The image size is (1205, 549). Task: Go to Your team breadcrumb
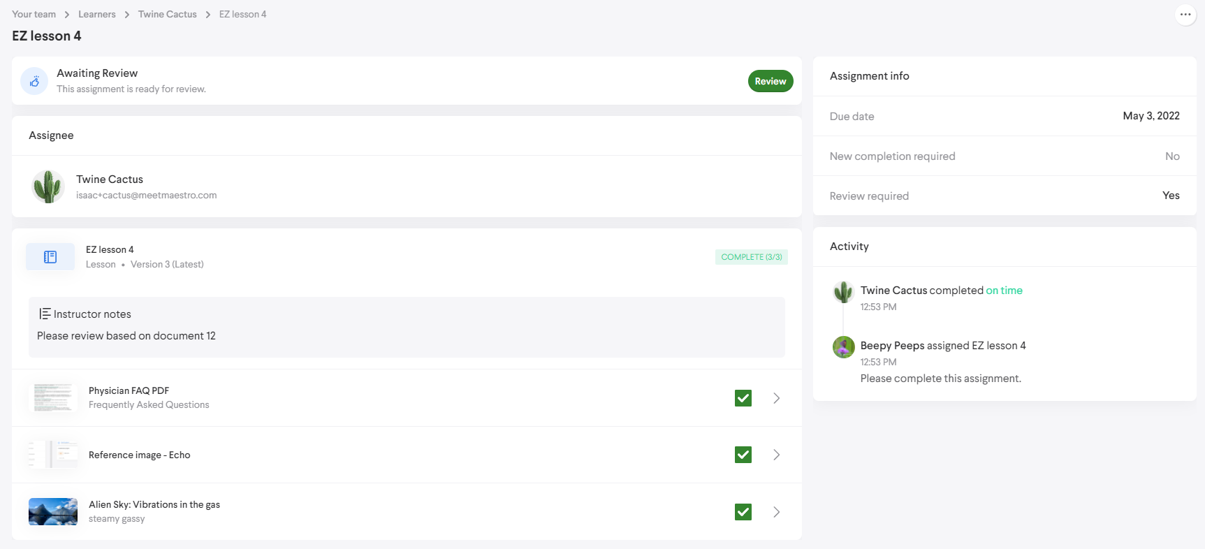(x=34, y=14)
